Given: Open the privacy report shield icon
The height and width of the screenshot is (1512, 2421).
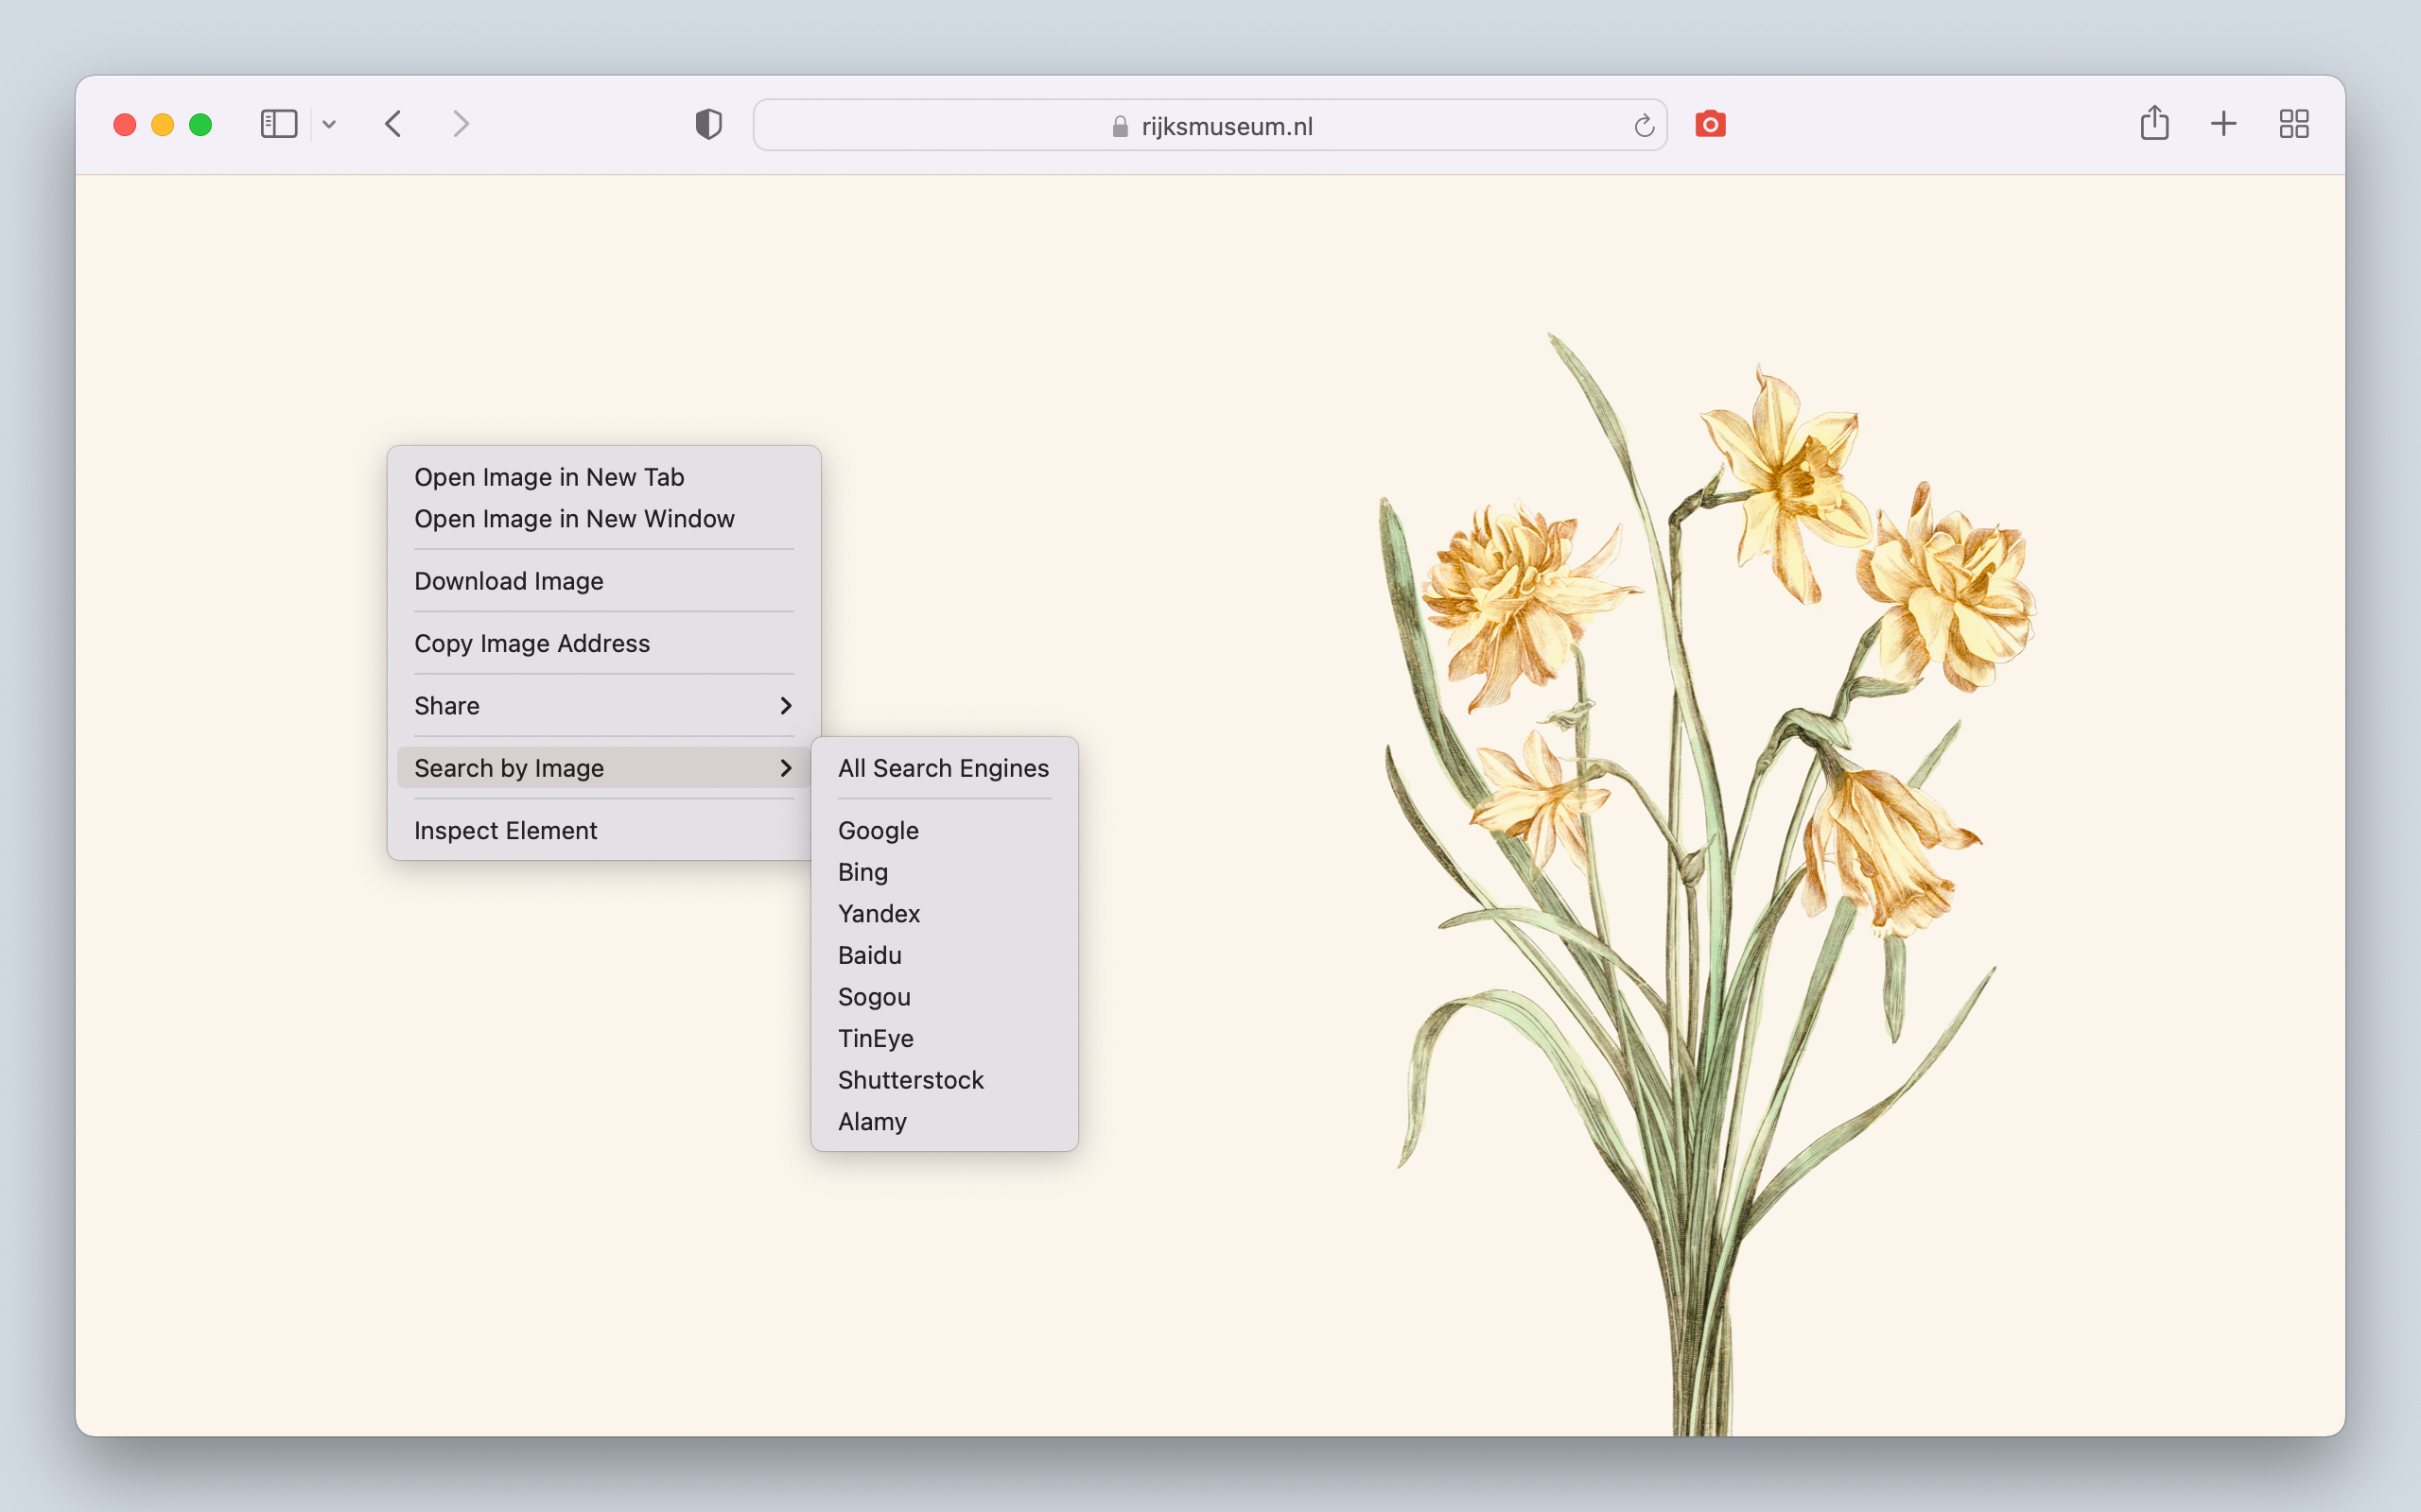Looking at the screenshot, I should coord(708,124).
